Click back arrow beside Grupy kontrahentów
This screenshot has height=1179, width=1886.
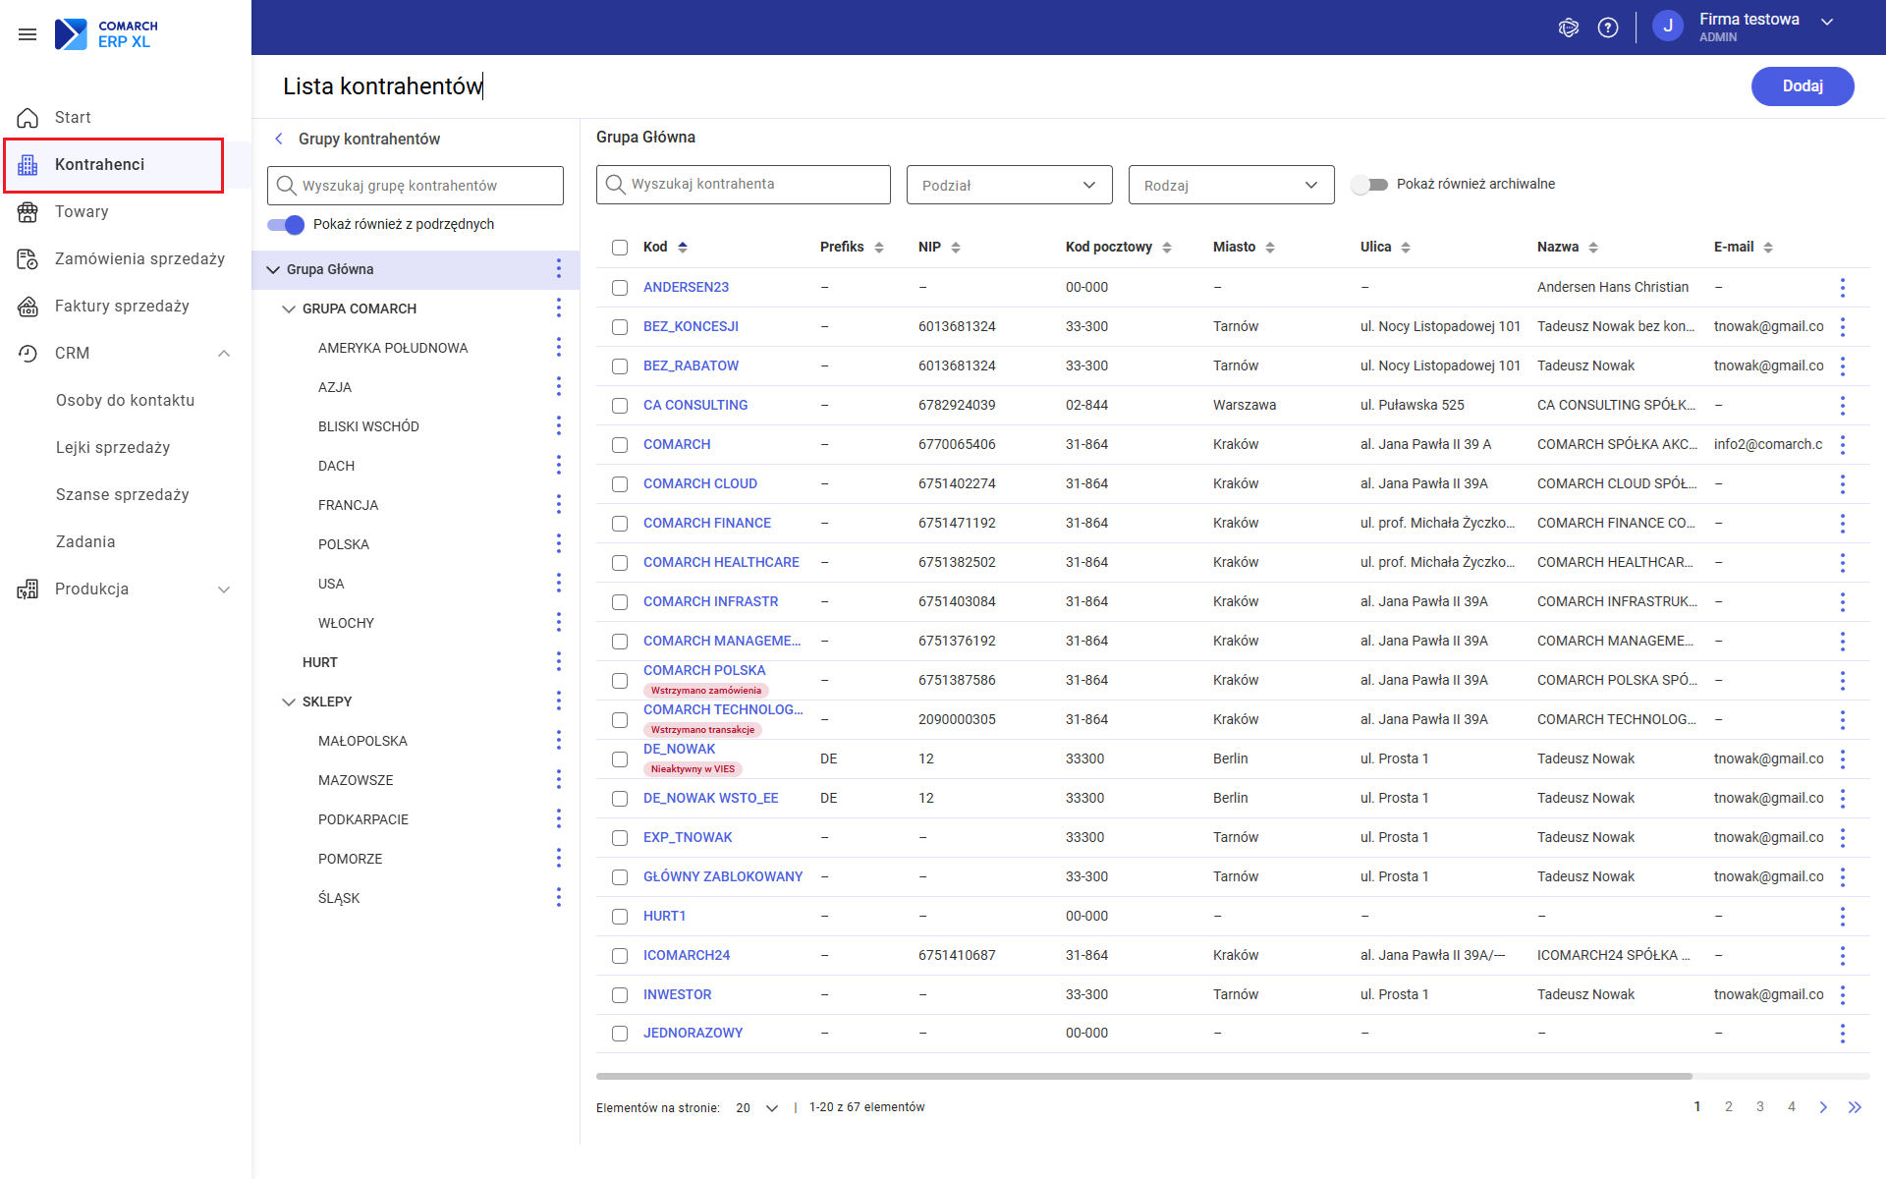(279, 139)
